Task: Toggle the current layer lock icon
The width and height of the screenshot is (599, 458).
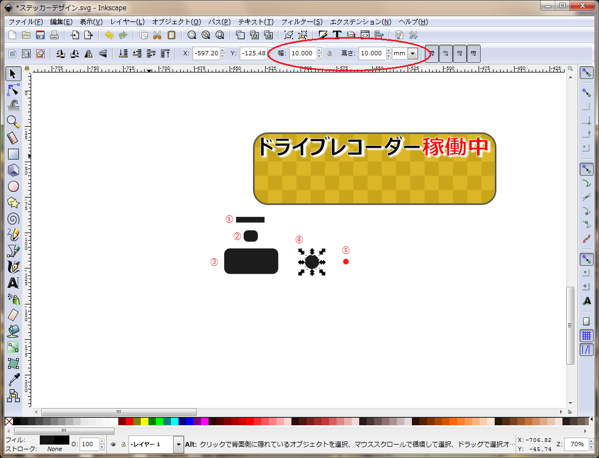Action: click(123, 445)
